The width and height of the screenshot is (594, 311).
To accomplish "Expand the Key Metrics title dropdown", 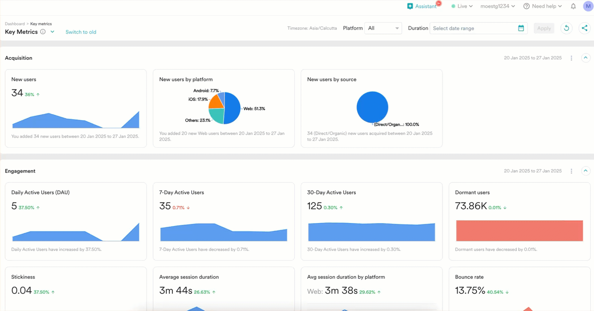I will (x=52, y=32).
